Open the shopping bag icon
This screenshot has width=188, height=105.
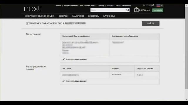[136, 10]
